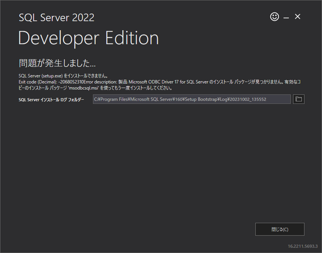
Task: Click the X icon to dismiss the dialog
Action: tap(298, 17)
